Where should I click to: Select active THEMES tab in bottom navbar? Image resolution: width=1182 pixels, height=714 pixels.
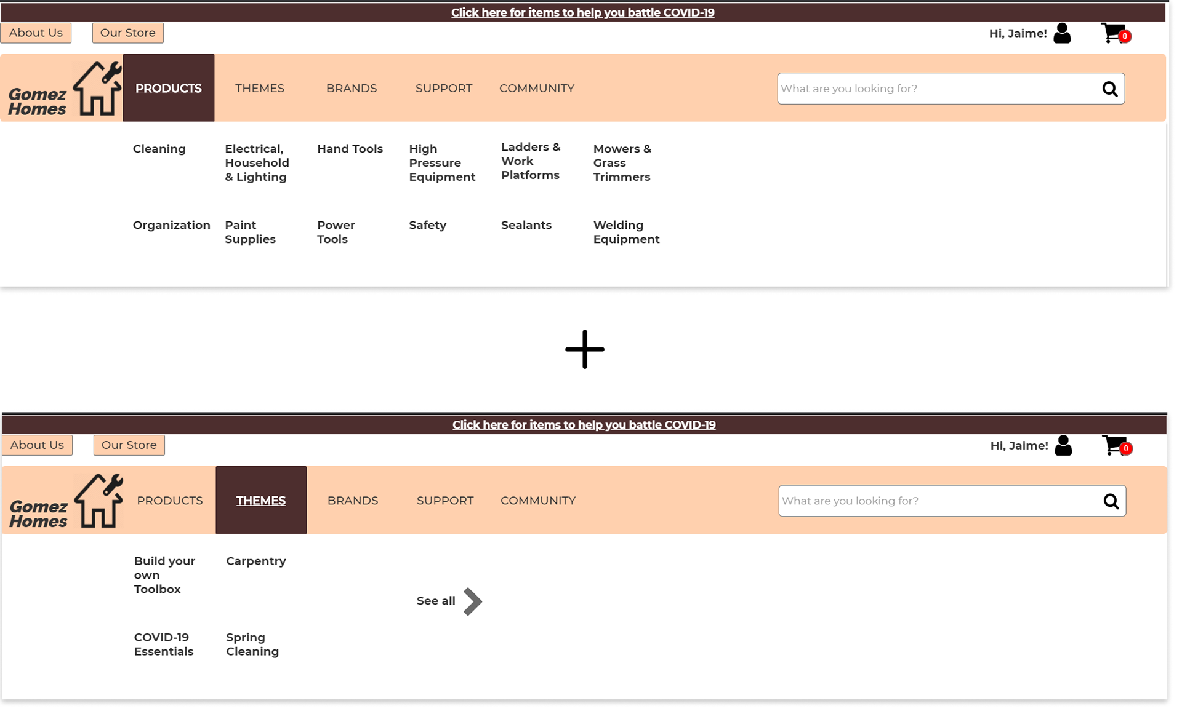(x=261, y=500)
